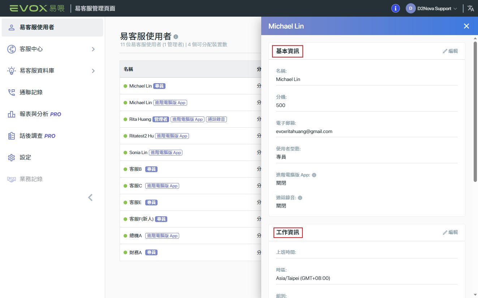Open 設定 menu item
This screenshot has width=478, height=298.
52,158
